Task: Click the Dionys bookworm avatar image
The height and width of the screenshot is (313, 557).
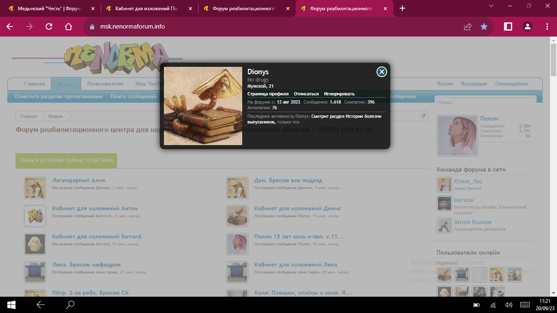Action: point(203,106)
